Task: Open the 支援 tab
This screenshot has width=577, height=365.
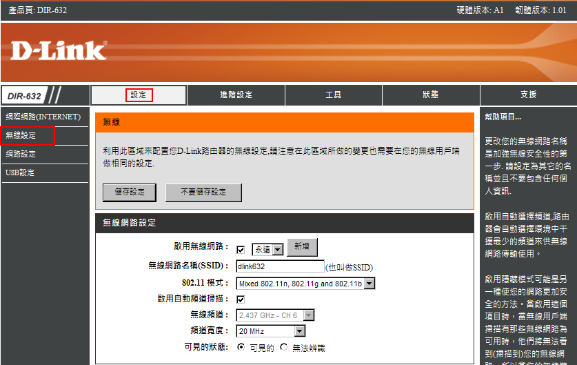Action: [x=529, y=95]
